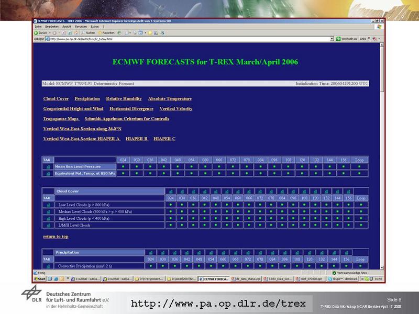419x314 pixels.
Task: Follow the Cloud Cover link
Action: coord(56,99)
